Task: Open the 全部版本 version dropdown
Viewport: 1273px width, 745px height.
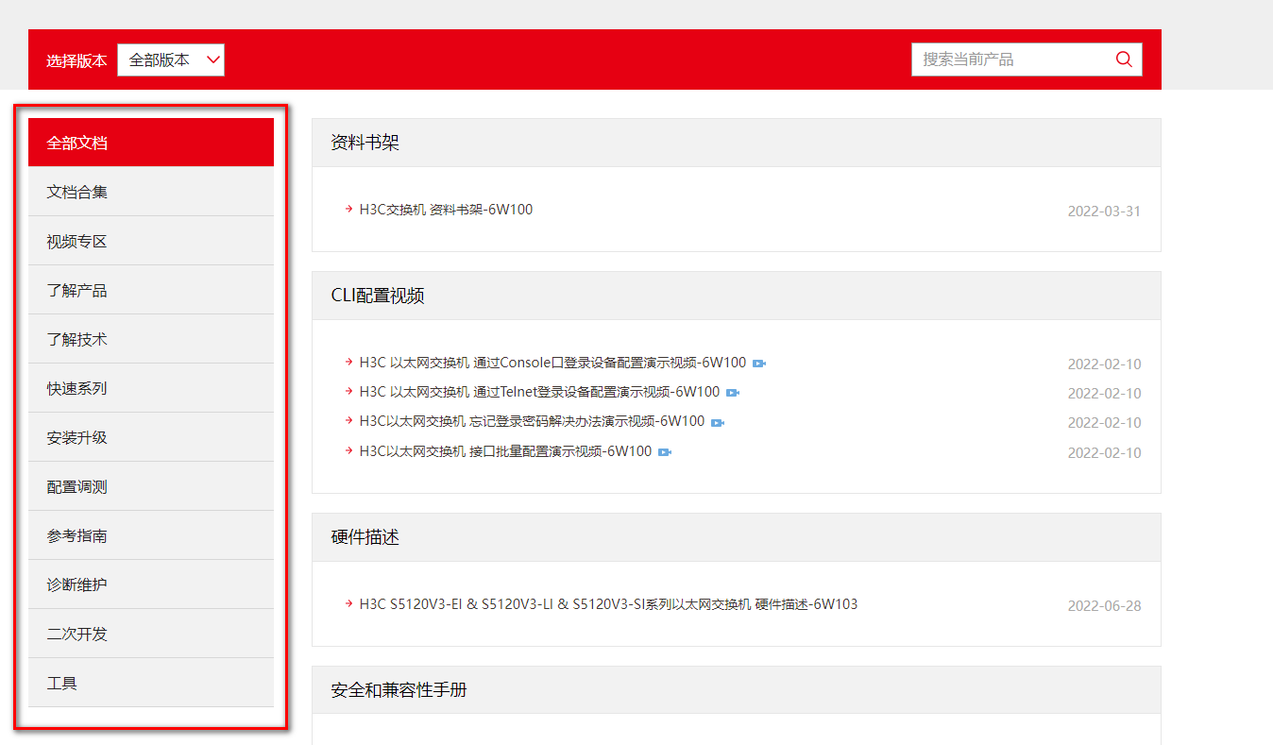Action: click(171, 59)
